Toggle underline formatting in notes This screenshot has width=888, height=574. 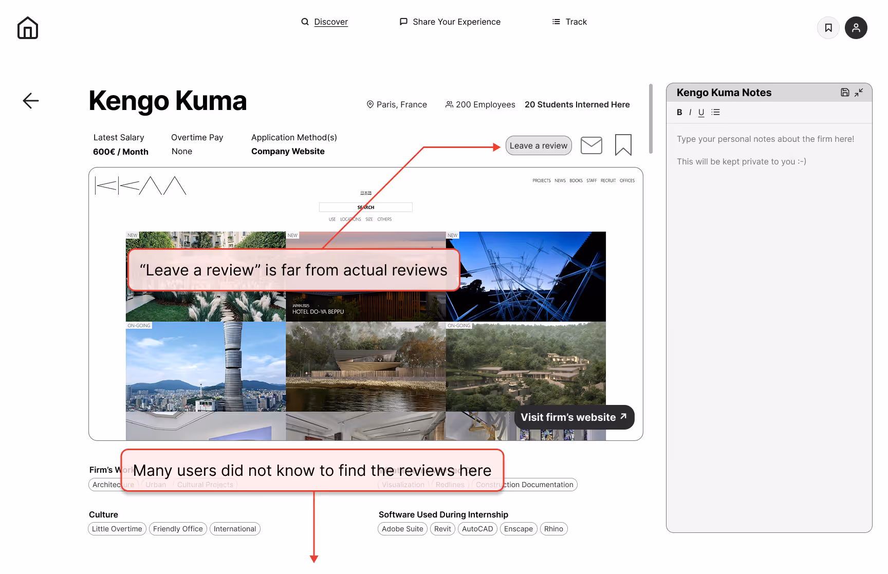[701, 112]
